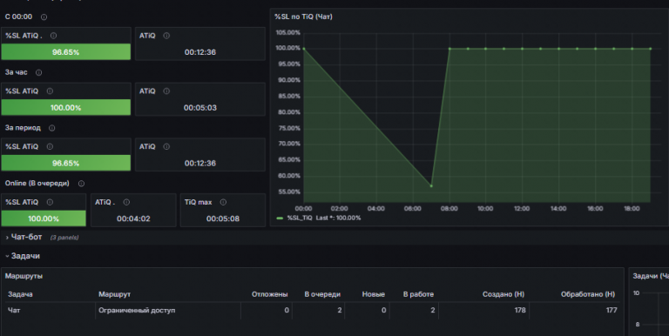Click info icon on 00:04:02 "ATiQ ." panel
Image resolution: width=669 pixels, height=336 pixels.
point(126,202)
